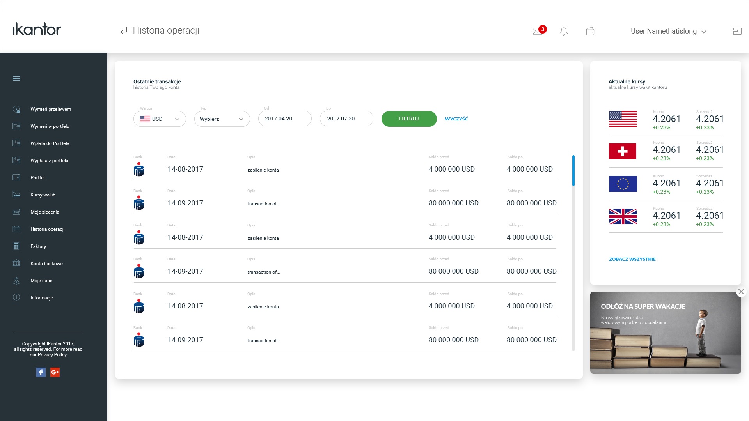Toggle the hamburger menu in sidebar
Viewport: 749px width, 421px height.
pyautogui.click(x=16, y=78)
